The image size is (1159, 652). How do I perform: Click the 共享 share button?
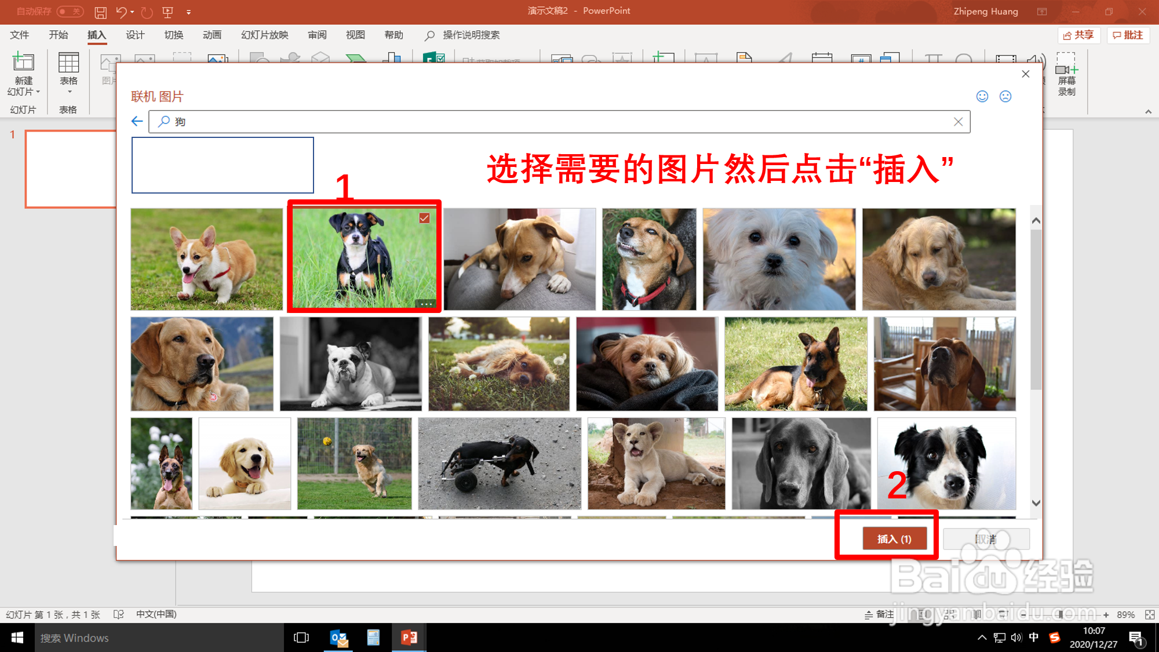[1078, 35]
